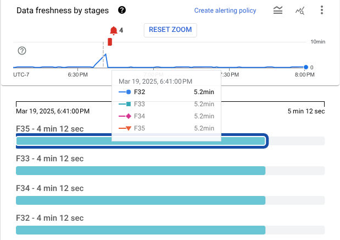Select the F32 stage progress bar
Viewport: 340px width, 240px height.
tap(141, 230)
